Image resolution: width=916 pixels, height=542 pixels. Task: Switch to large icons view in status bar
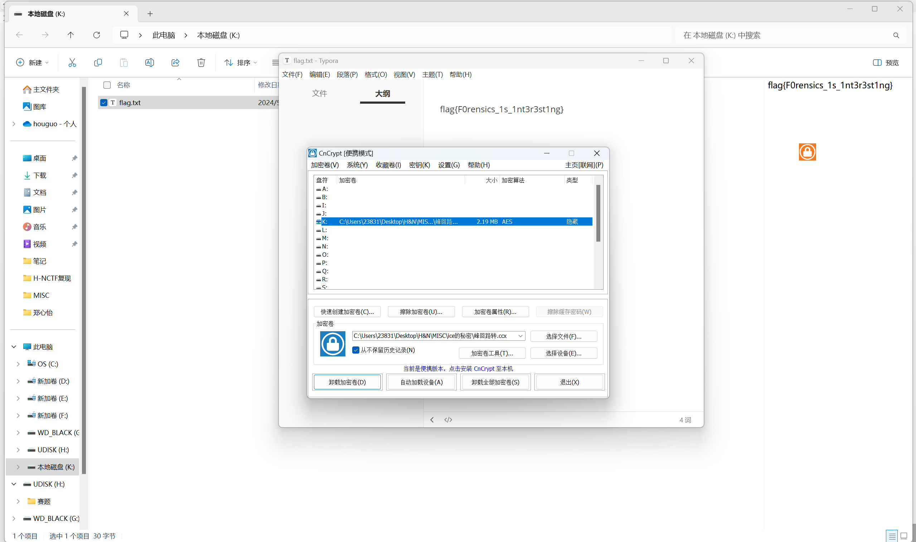click(903, 536)
